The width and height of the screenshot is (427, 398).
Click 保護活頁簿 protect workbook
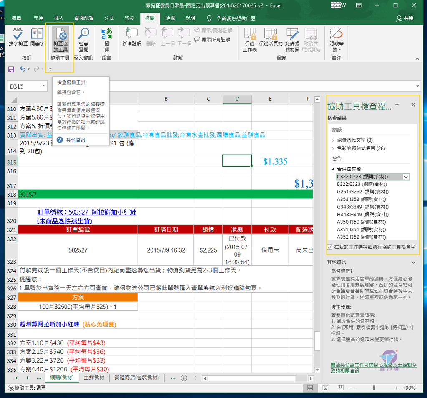point(271,37)
